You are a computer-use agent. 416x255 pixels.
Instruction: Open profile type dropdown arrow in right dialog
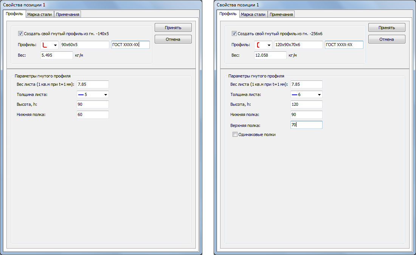(269, 45)
